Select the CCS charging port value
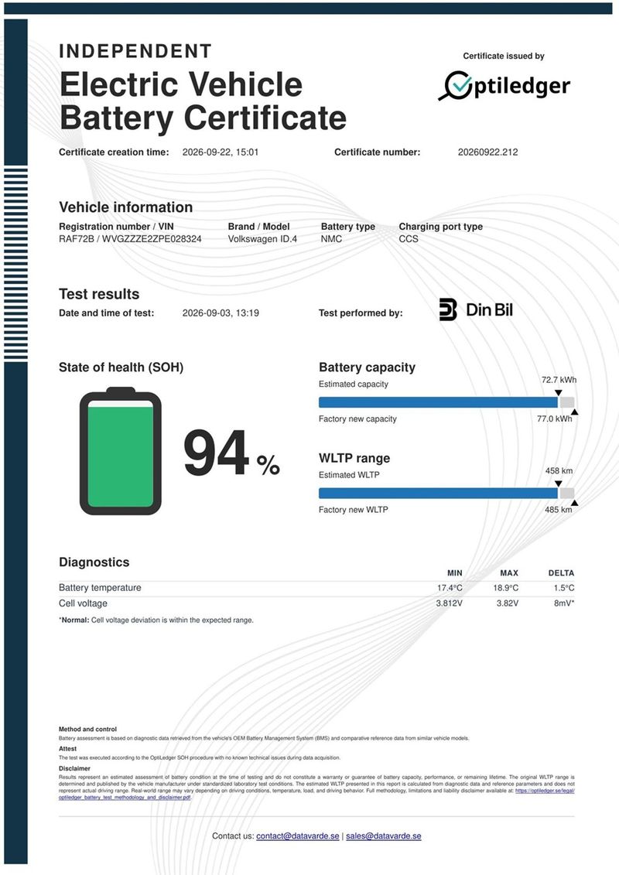 click(409, 239)
